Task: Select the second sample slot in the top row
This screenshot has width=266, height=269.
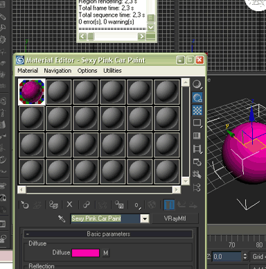Action: (59, 92)
